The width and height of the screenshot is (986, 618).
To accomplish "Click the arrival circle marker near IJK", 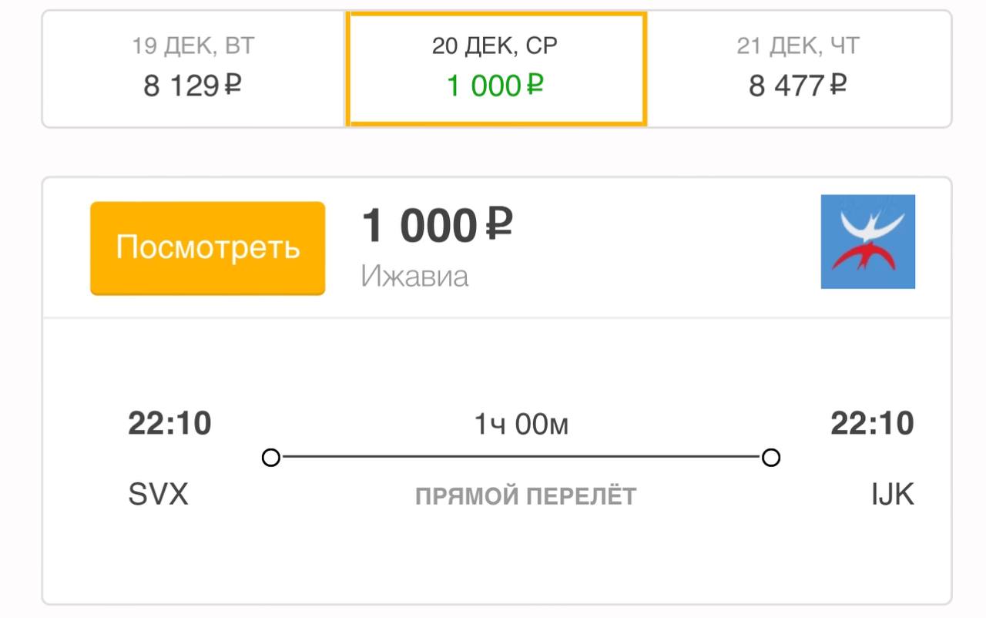I will click(x=770, y=458).
